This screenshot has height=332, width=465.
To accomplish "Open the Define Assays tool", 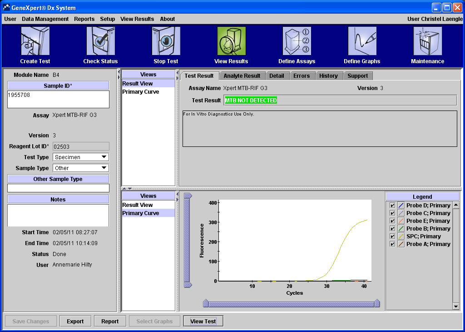I will point(297,41).
